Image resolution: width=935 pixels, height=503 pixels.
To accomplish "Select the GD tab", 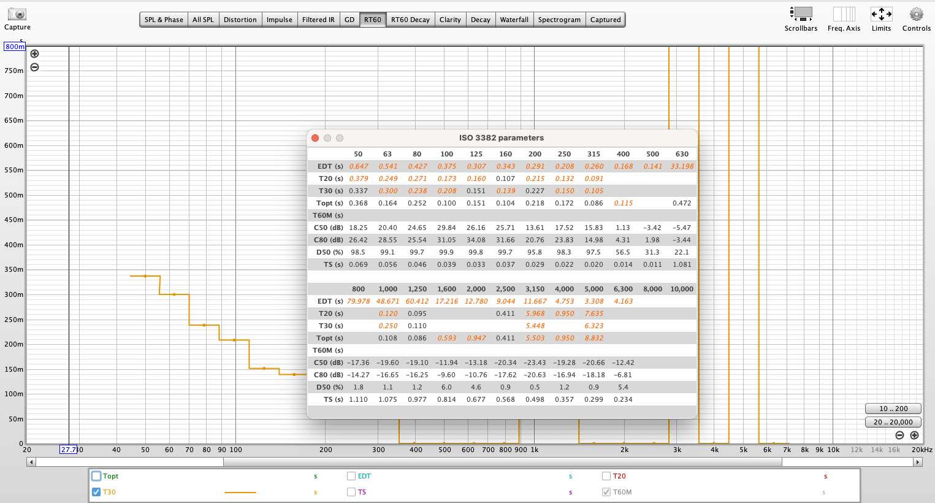I will (x=349, y=20).
